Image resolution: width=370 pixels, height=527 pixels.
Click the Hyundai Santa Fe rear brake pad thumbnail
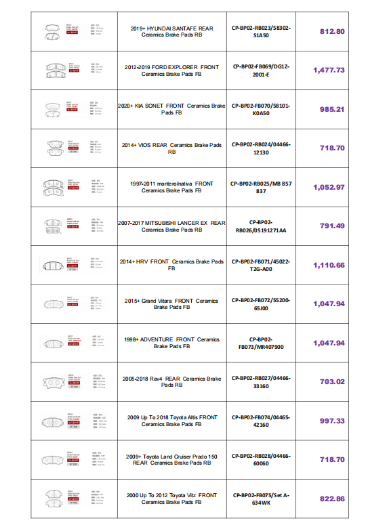pyautogui.click(x=75, y=32)
